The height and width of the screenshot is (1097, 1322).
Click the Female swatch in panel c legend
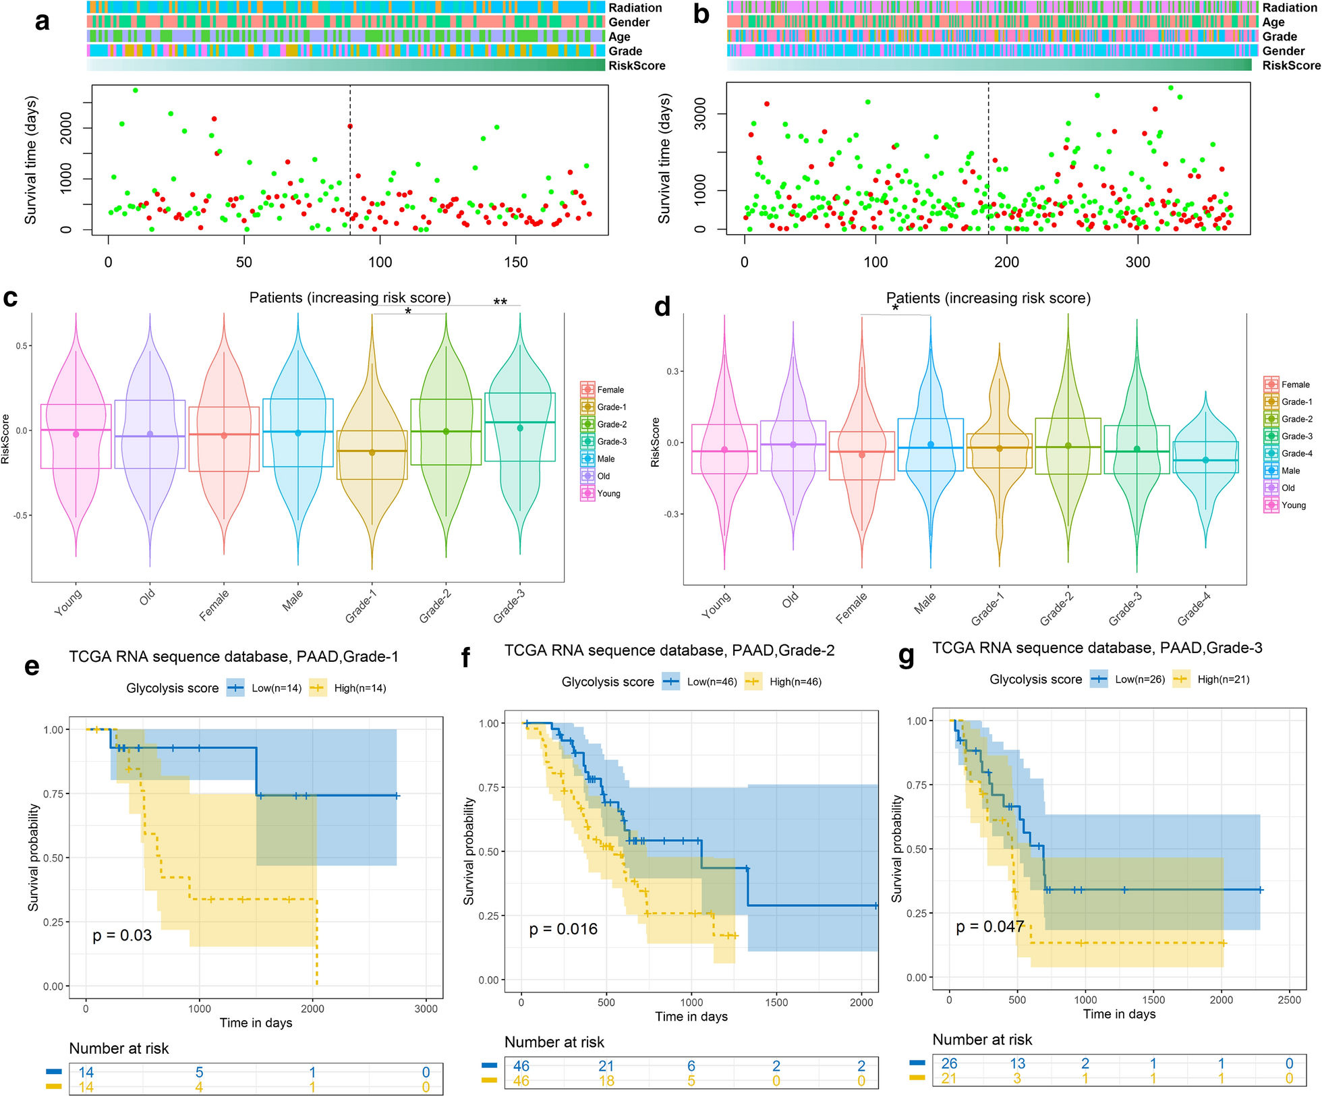click(x=587, y=389)
